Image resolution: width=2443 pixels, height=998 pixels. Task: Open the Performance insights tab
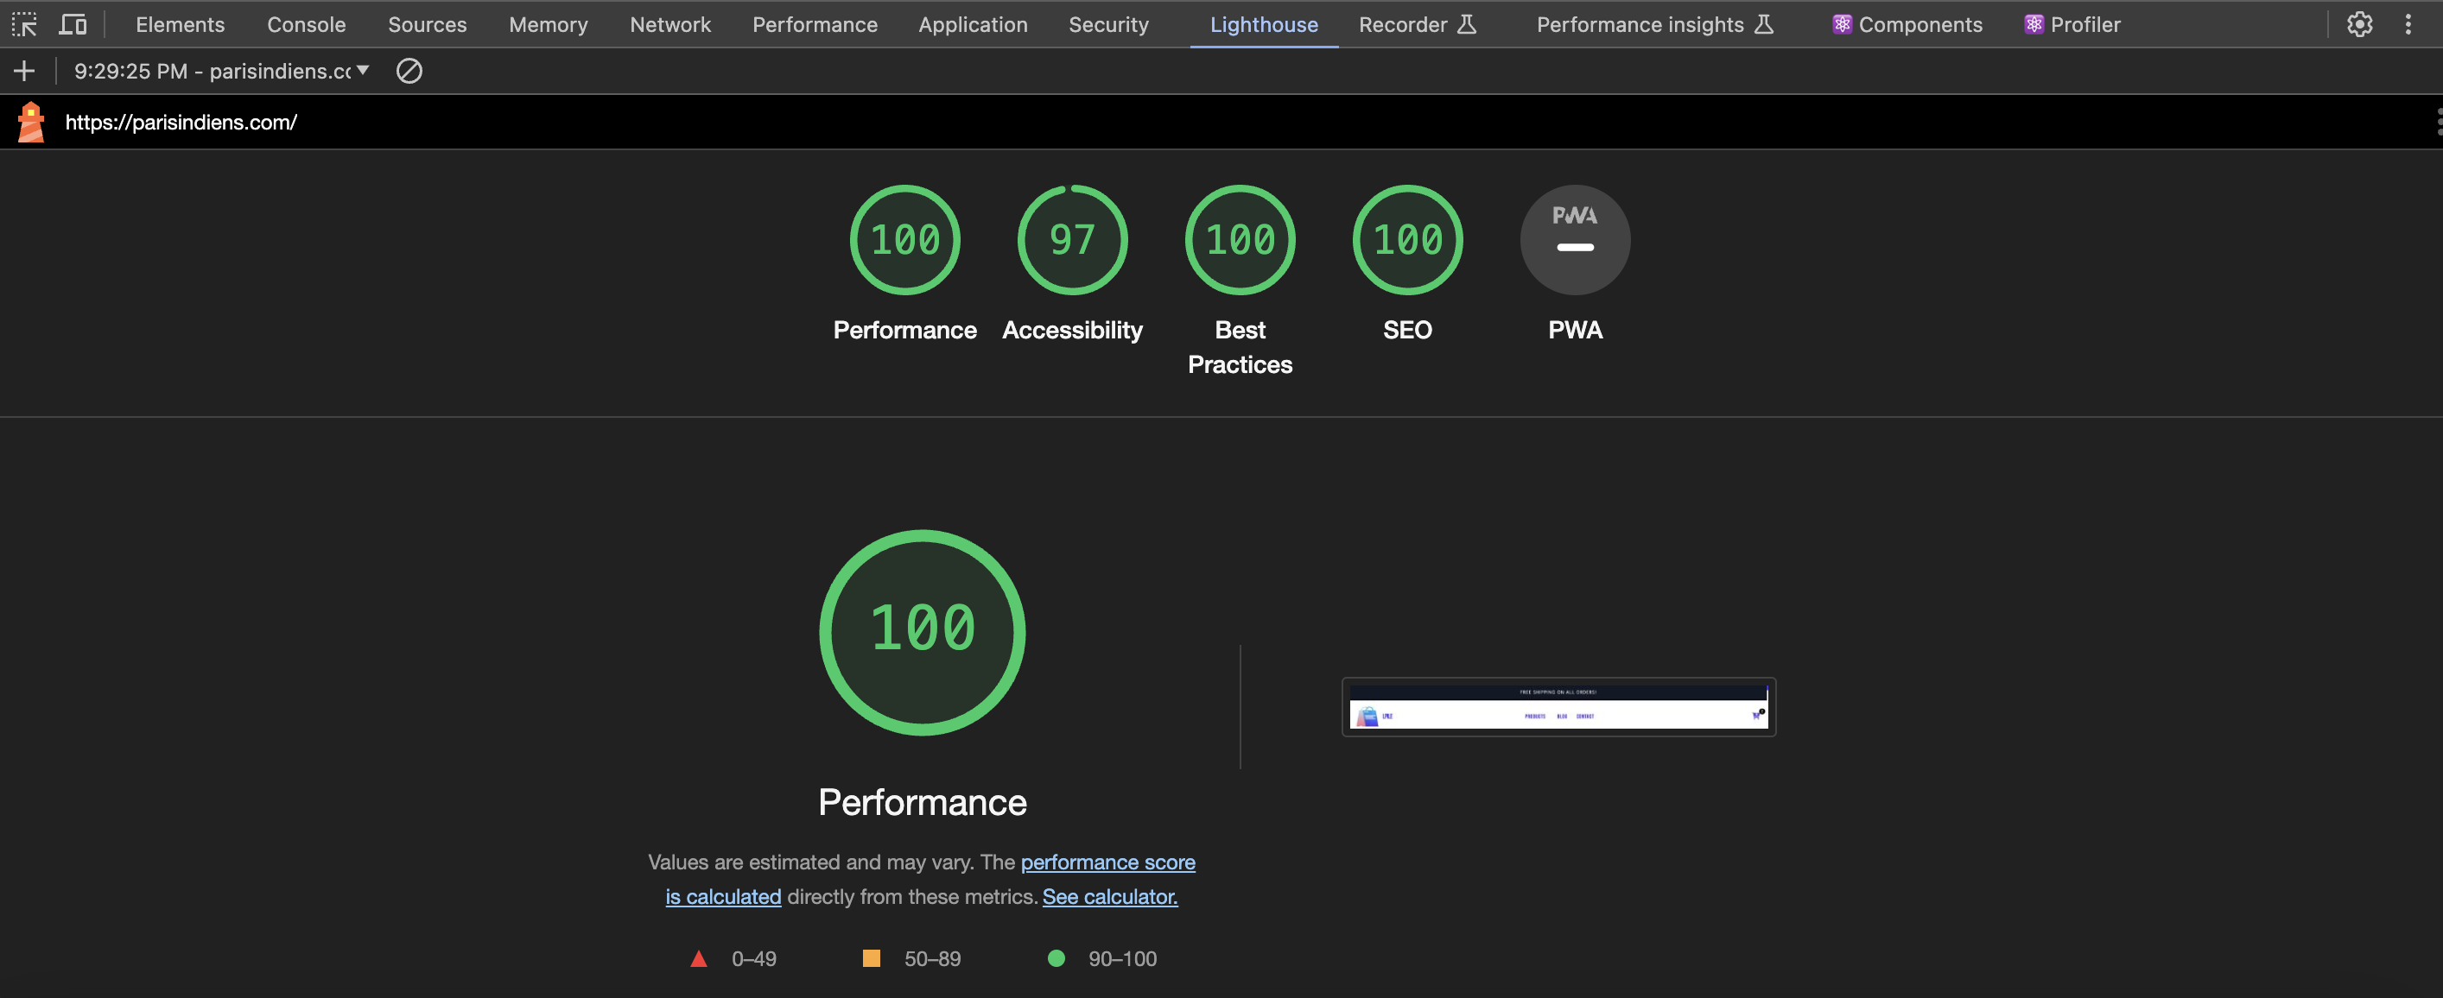coord(1653,25)
